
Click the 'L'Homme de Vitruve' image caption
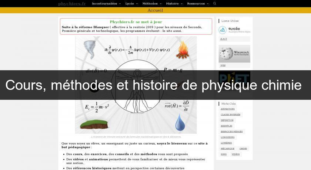pyautogui.click(x=136, y=137)
